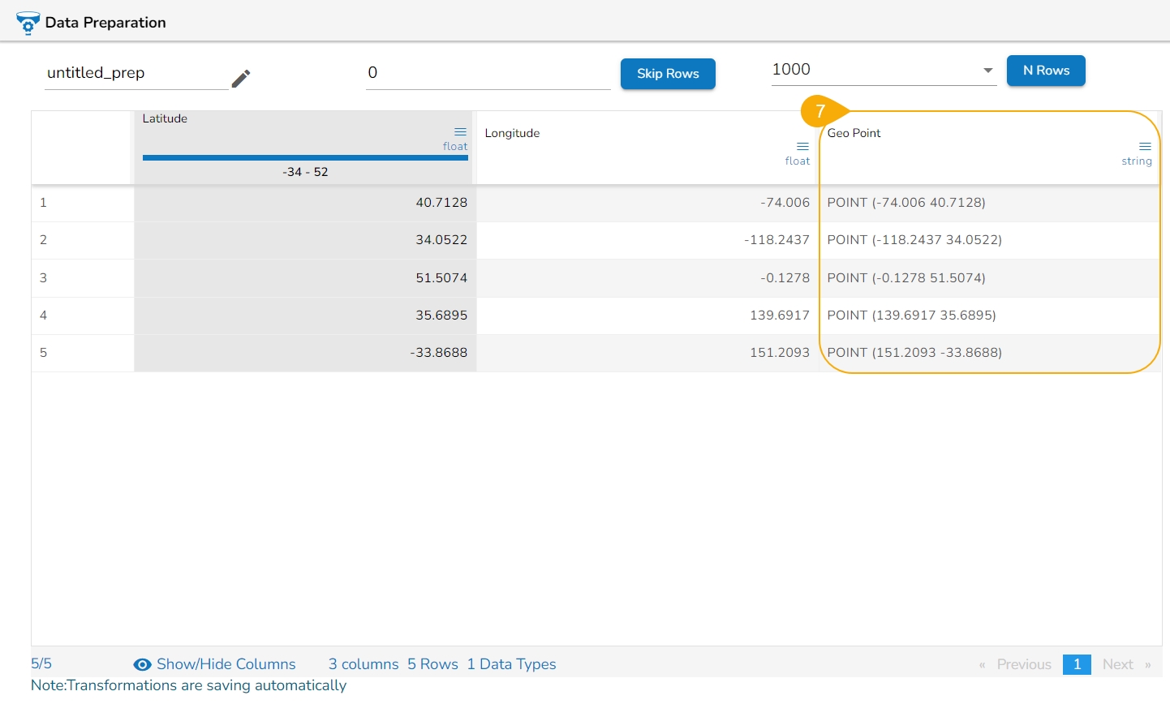This screenshot has width=1170, height=704.
Task: Click the float type label under Longitude
Action: coord(797,161)
